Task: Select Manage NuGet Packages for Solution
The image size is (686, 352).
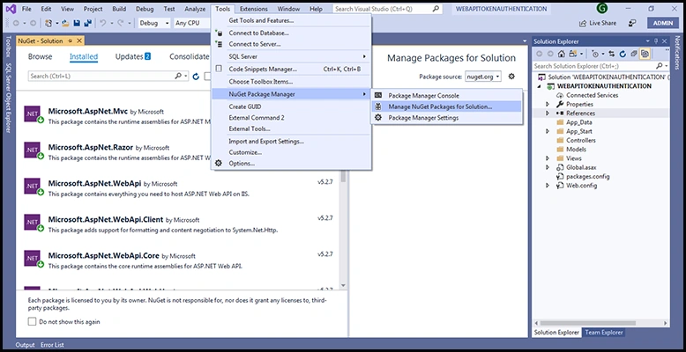Action: 446,106
